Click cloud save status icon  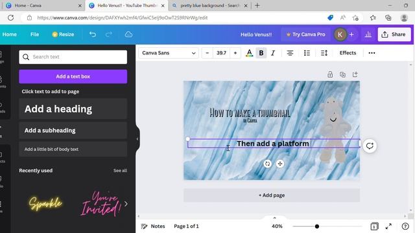(128, 34)
